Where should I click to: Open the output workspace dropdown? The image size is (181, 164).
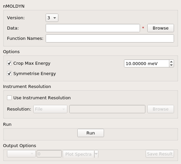click(21, 154)
